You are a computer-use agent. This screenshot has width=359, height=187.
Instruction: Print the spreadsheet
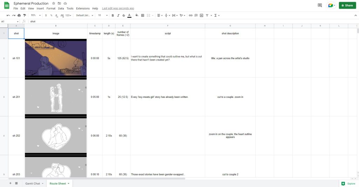[19, 15]
